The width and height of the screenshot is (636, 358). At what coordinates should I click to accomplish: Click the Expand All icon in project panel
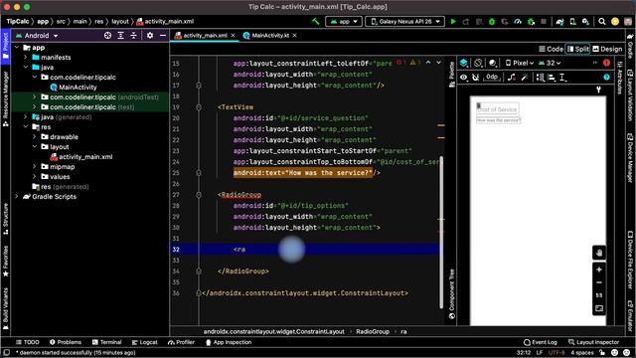click(x=120, y=36)
